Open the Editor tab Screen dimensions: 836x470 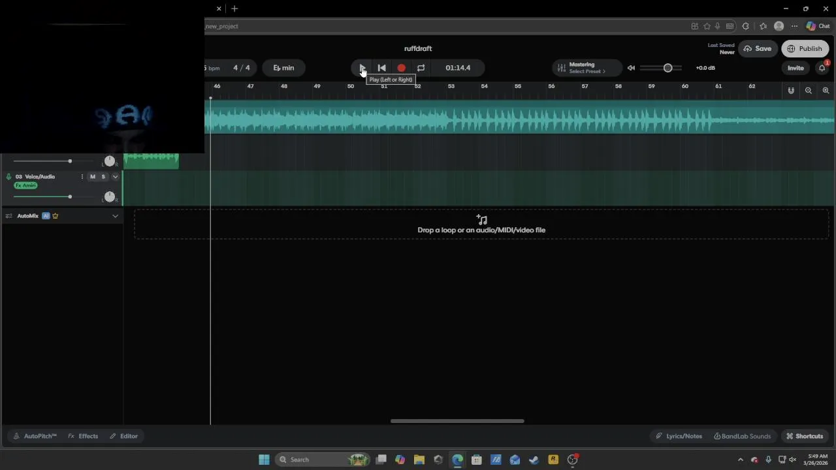[x=123, y=436]
